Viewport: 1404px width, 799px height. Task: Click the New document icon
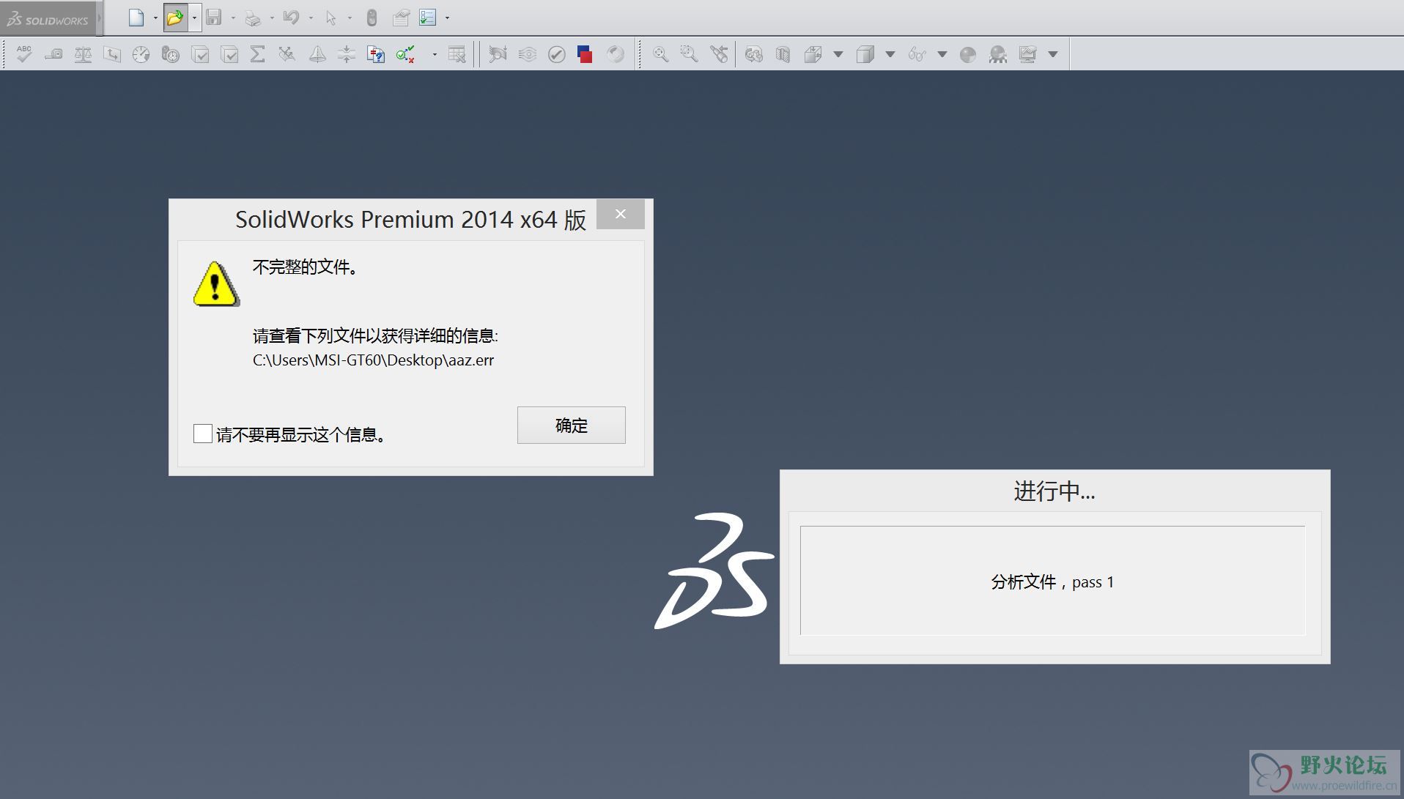click(136, 18)
